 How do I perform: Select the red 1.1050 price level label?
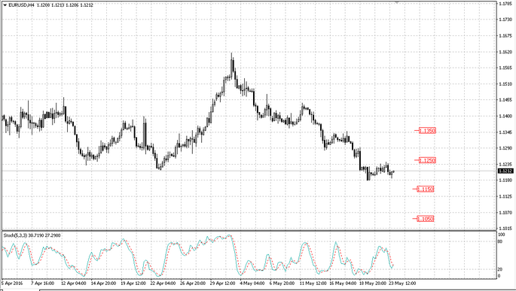[x=425, y=219]
